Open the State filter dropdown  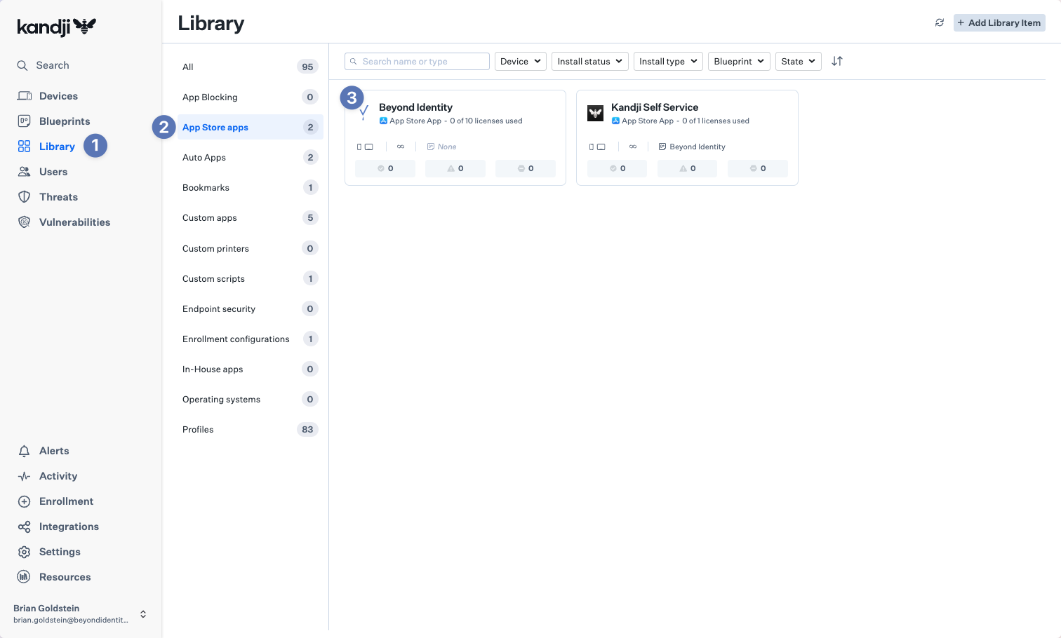[798, 62]
